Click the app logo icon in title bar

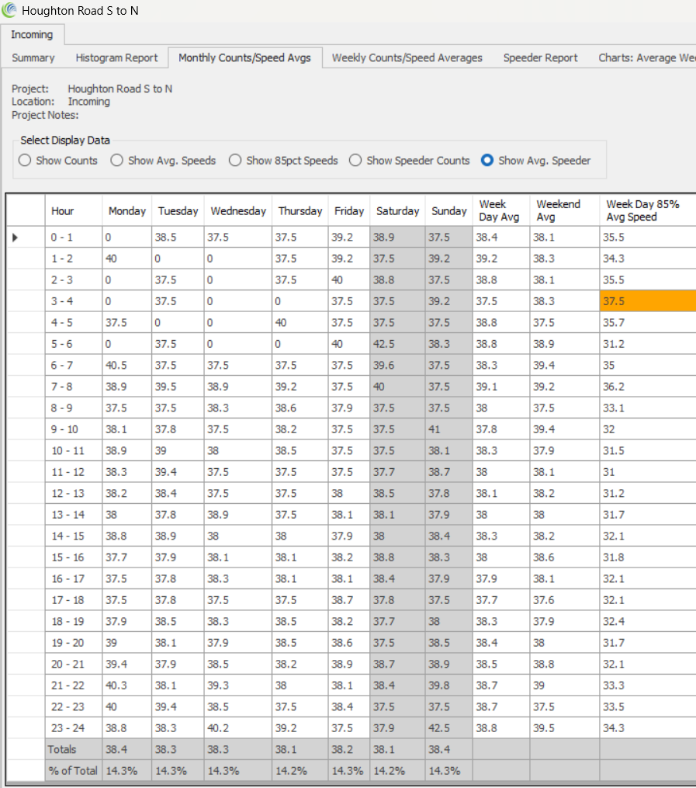(x=10, y=11)
